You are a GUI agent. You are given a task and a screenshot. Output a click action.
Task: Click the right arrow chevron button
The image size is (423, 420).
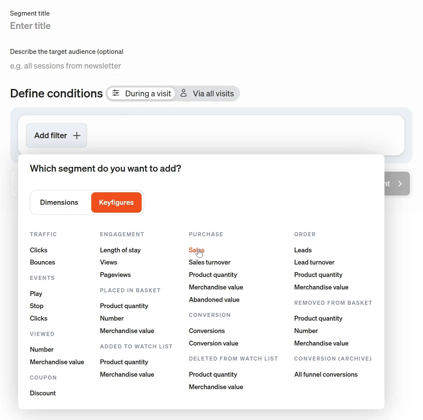400,184
